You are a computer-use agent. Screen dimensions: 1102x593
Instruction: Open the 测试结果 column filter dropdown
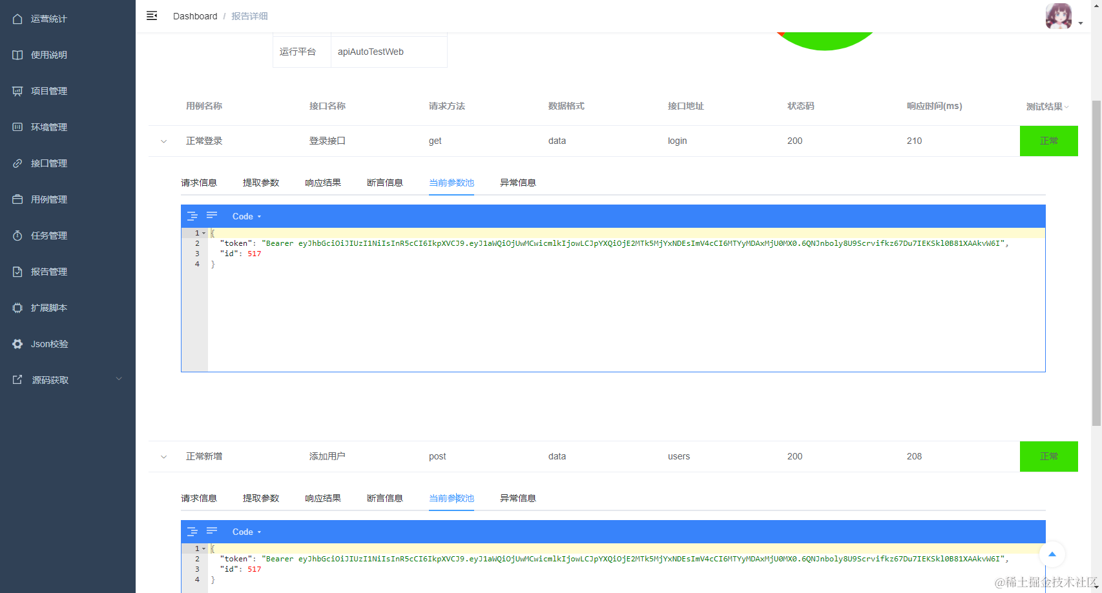point(1066,107)
